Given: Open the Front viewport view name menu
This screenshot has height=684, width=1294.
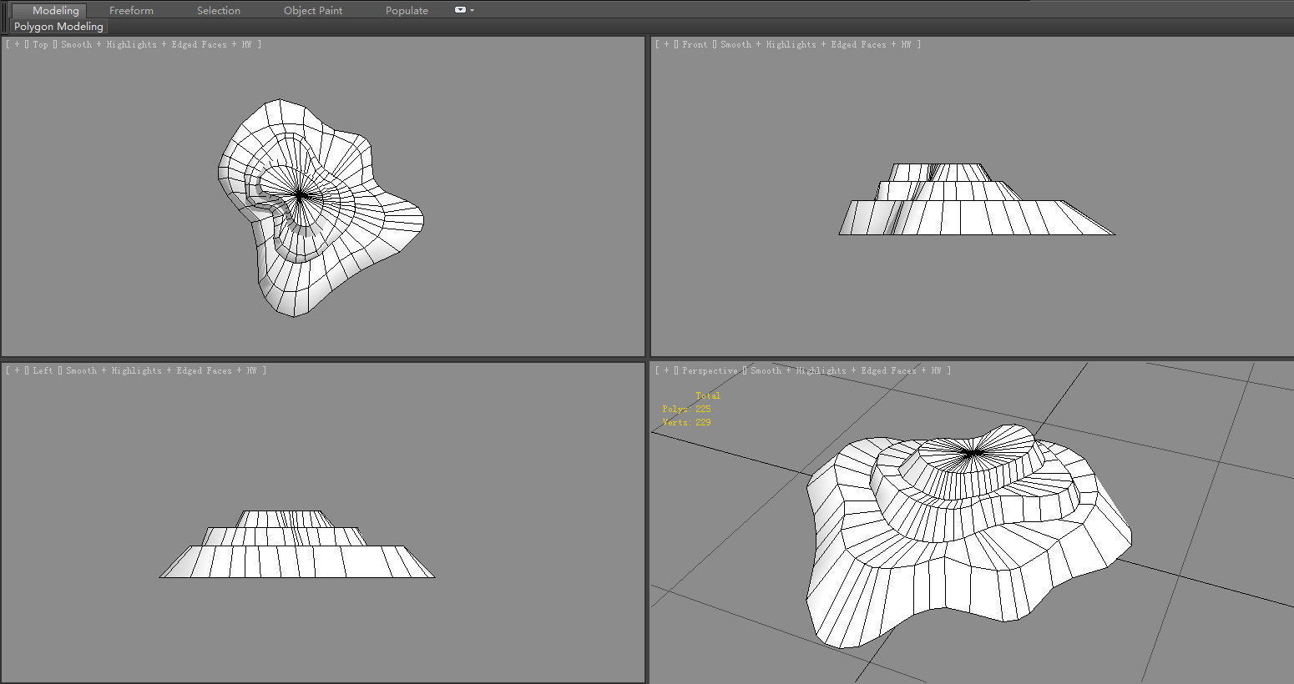Looking at the screenshot, I should pos(694,44).
